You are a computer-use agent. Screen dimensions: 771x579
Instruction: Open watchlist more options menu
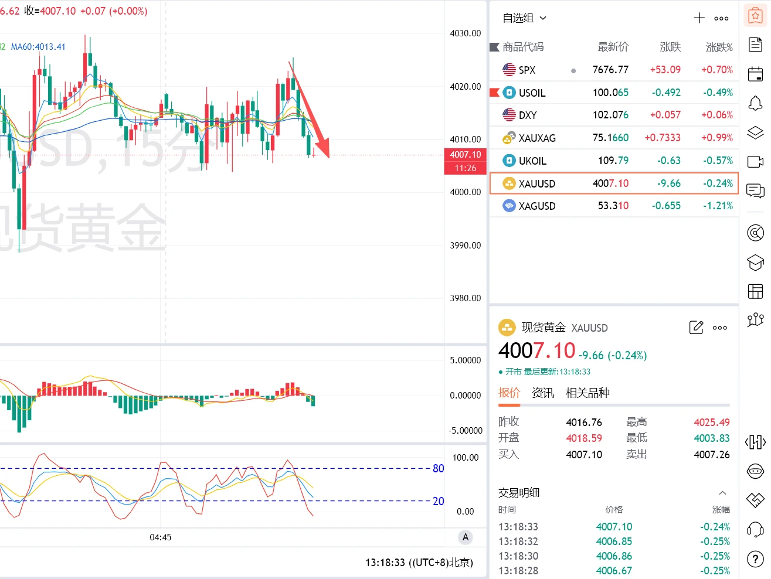click(x=721, y=19)
